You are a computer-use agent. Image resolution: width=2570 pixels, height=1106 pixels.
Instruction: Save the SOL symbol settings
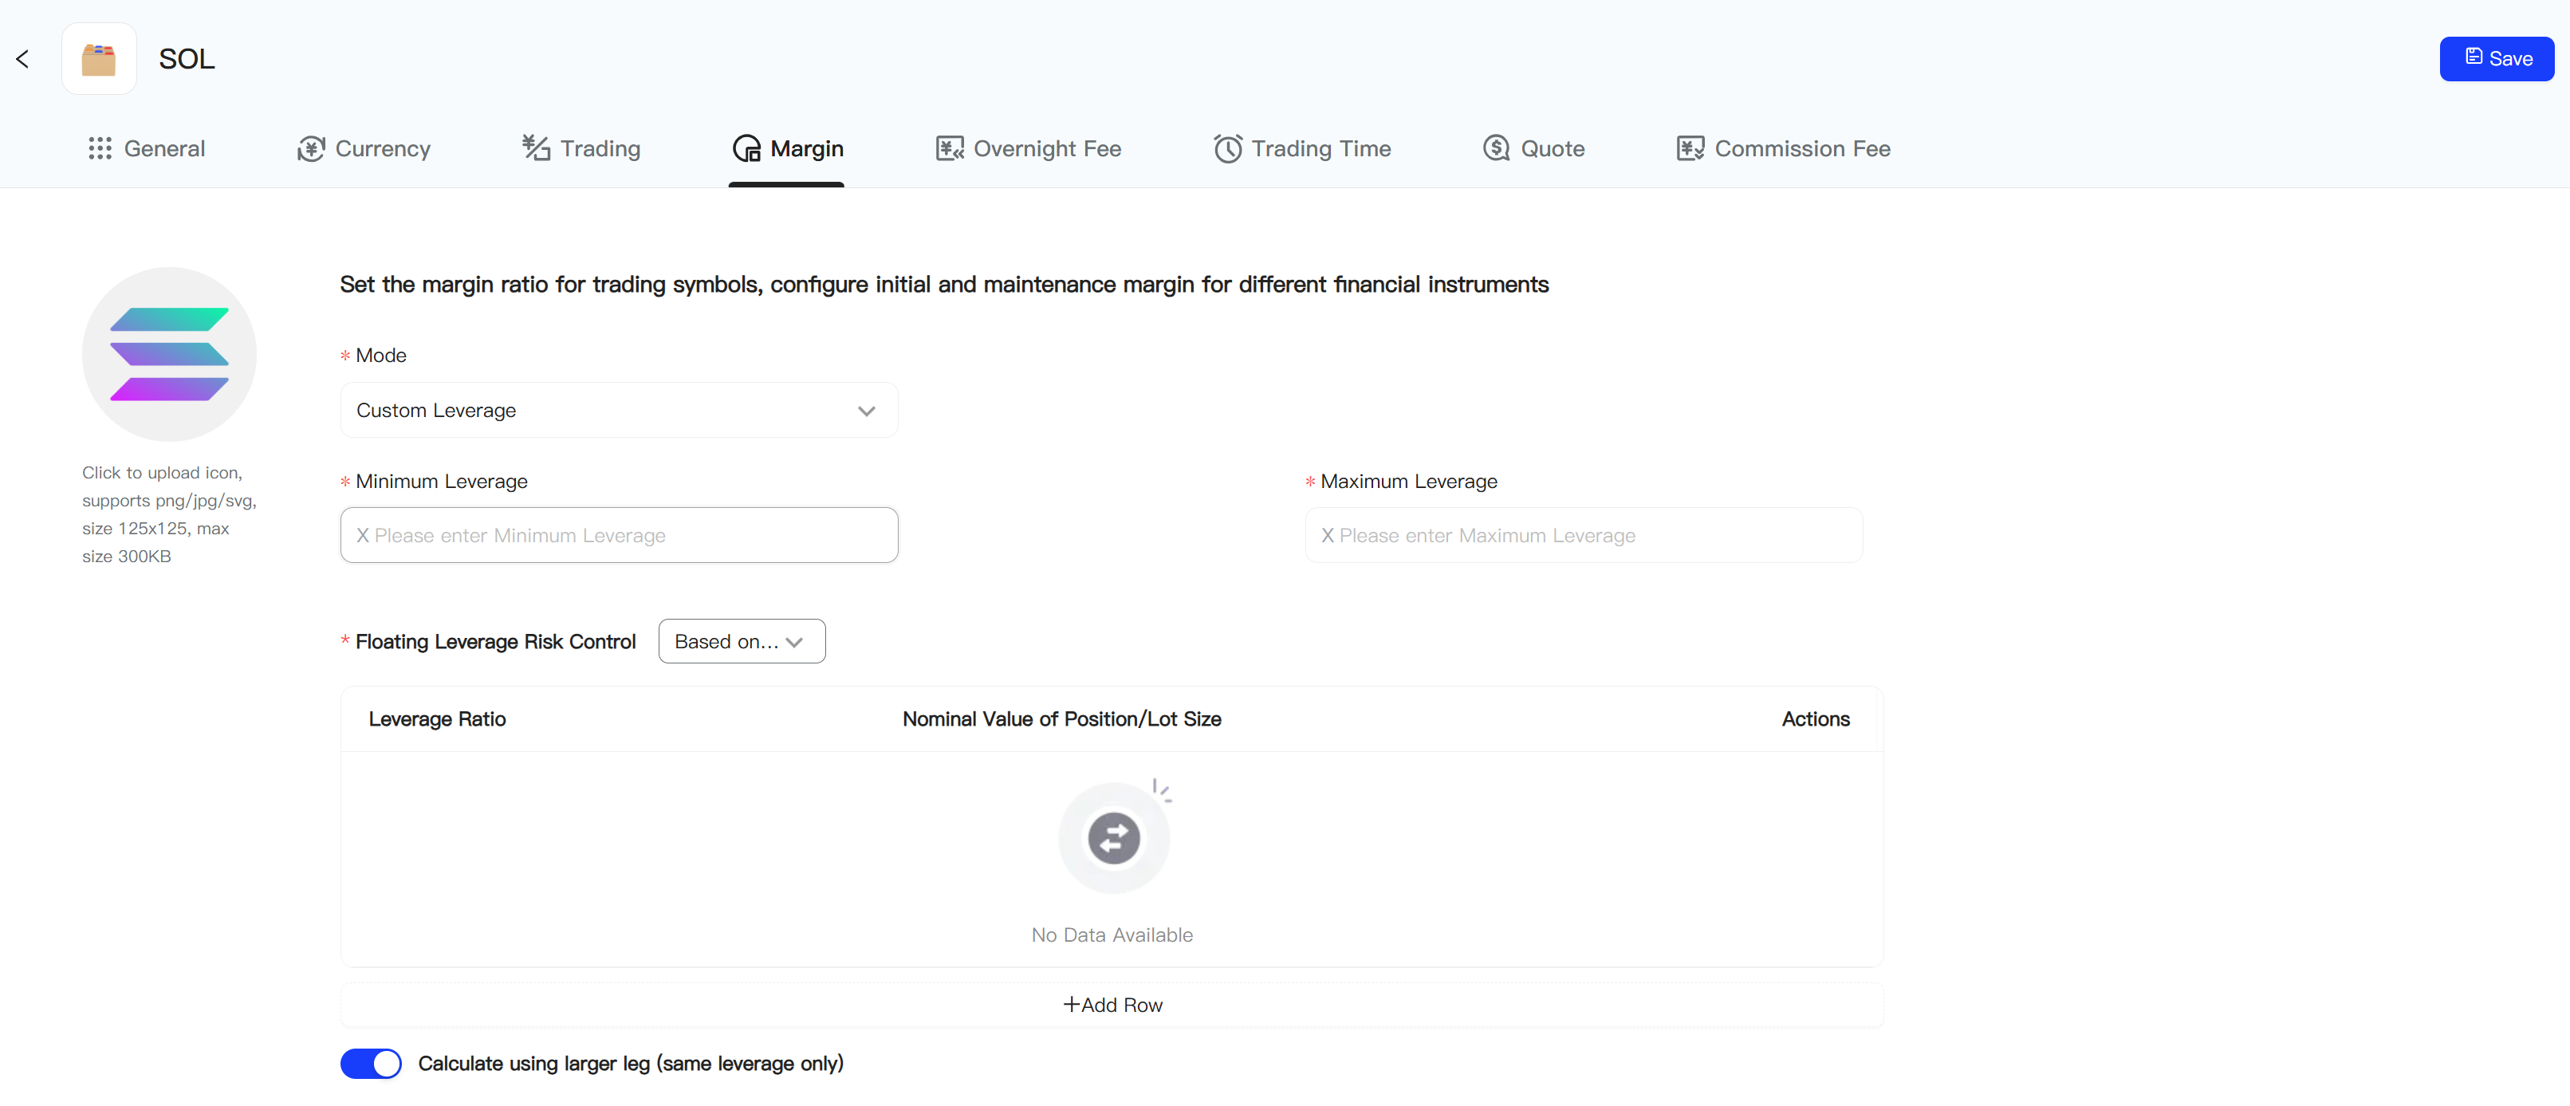coord(2496,59)
